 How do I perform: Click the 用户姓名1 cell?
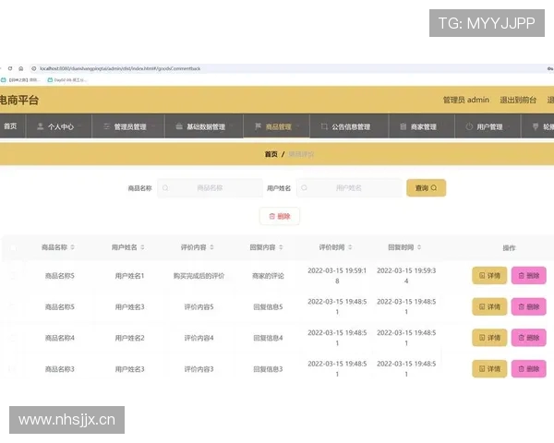129,276
